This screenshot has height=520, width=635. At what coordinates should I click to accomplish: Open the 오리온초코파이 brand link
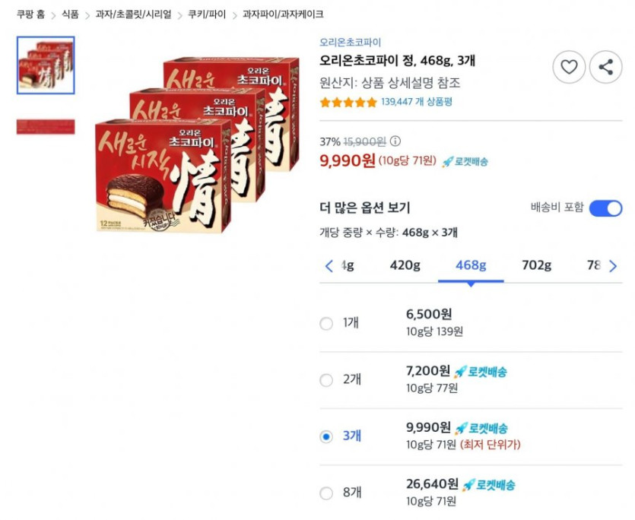click(350, 43)
